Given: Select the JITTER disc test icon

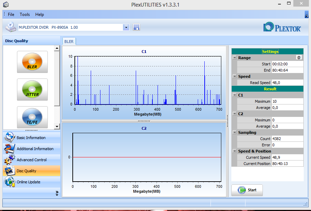Looking at the screenshot, I should tap(32, 90).
